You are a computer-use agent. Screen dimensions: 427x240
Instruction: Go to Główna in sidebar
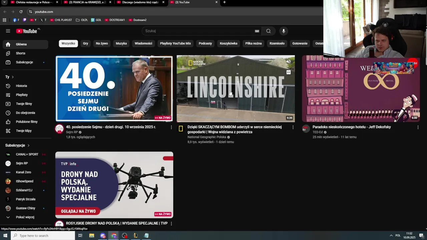pyautogui.click(x=26, y=44)
